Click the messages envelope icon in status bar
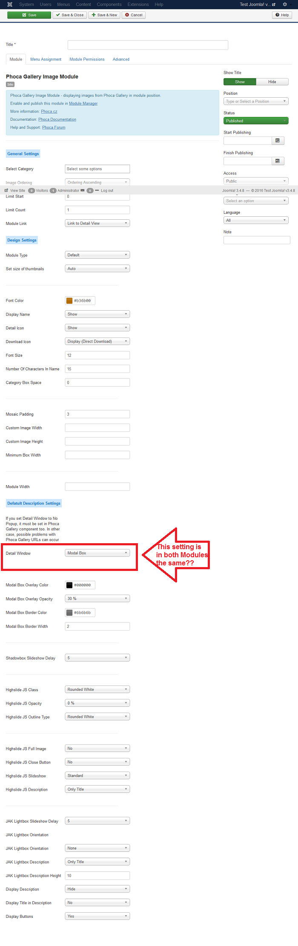Screen dimensions: 298x946 83,191
